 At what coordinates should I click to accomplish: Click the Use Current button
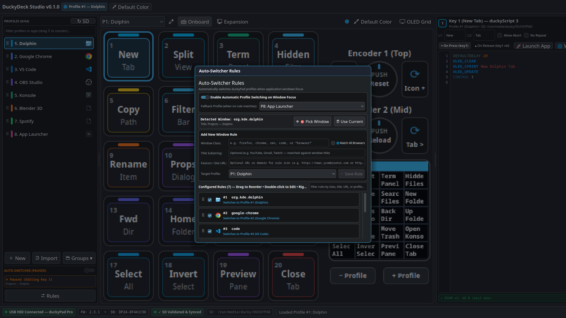(x=350, y=122)
